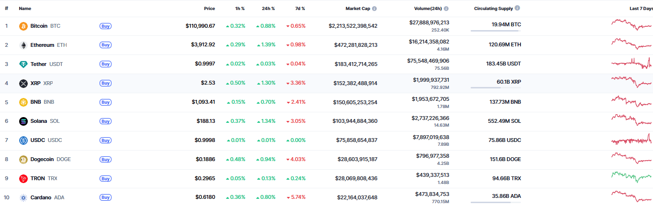Click the Bitcoin coin logo icon
The width and height of the screenshot is (653, 206).
click(23, 26)
